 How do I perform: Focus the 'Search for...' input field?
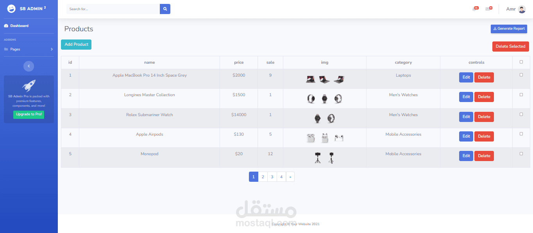[113, 9]
